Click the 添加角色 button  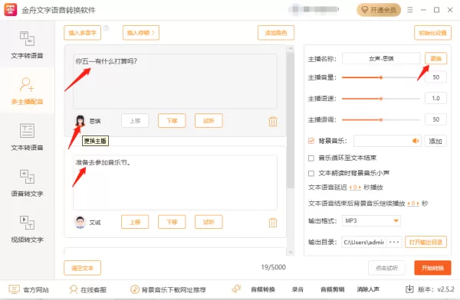[x=276, y=32]
